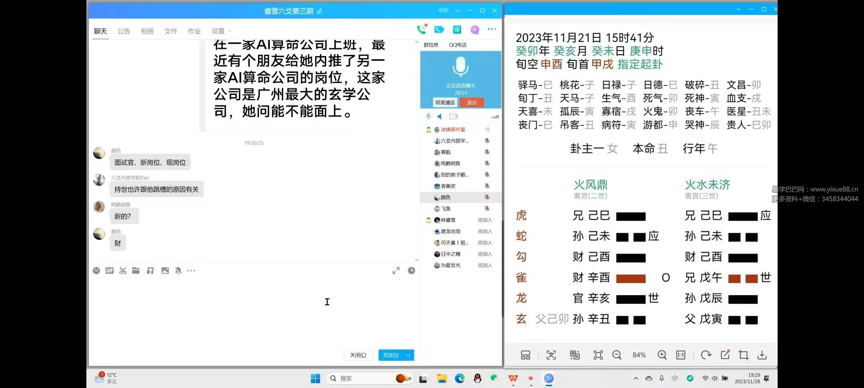Click the 结束通话 button
The height and width of the screenshot is (388, 864).
click(445, 102)
